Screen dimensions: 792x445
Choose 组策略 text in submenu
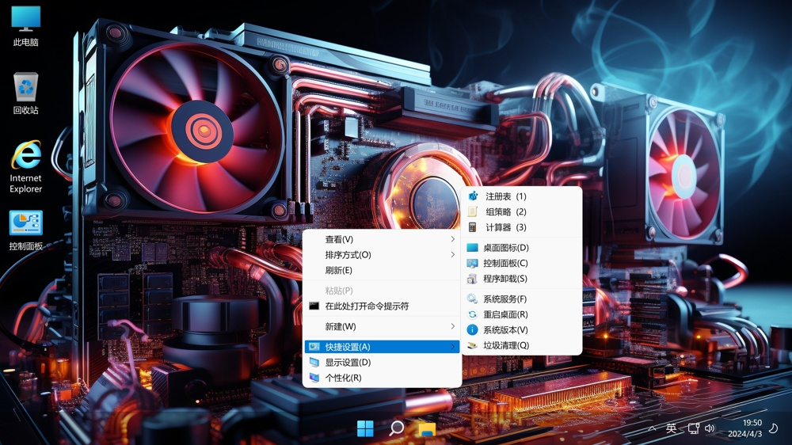coord(498,211)
